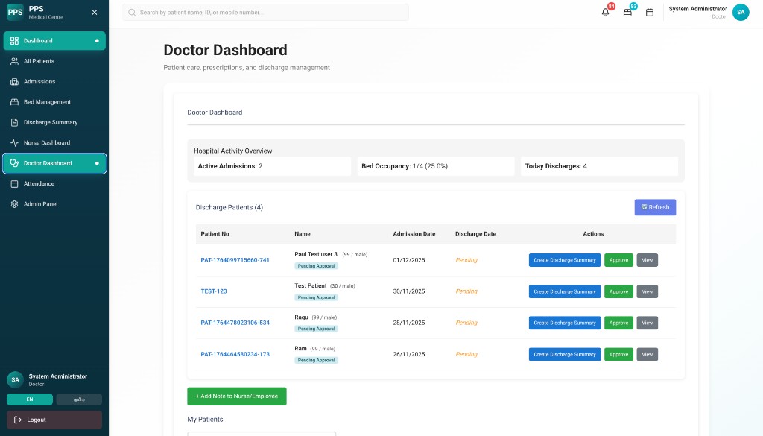Image resolution: width=763 pixels, height=436 pixels.
Task: Switch language to Tamil
Action: tap(79, 399)
